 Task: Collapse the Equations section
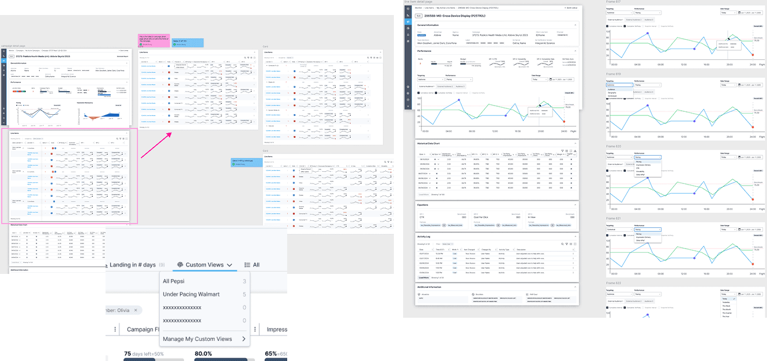click(575, 205)
